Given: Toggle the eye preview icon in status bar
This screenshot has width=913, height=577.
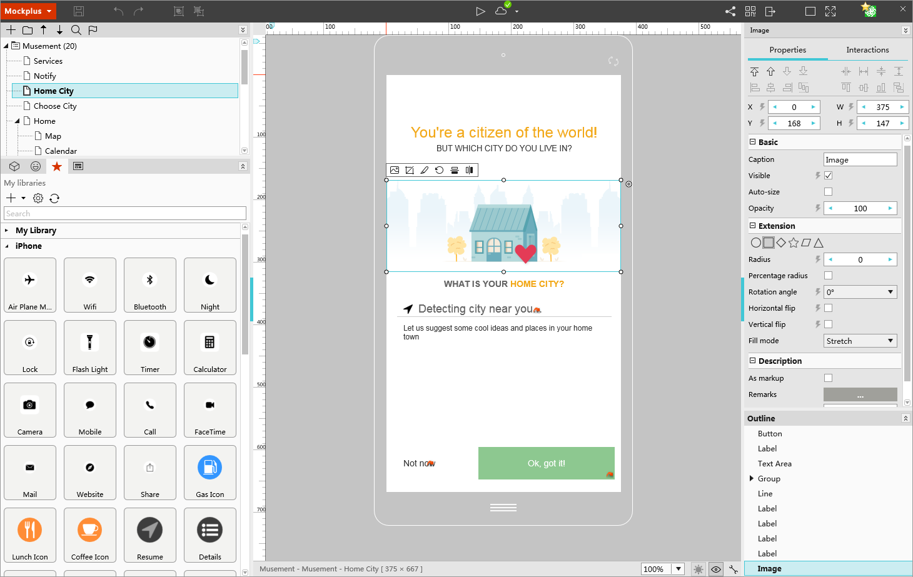Looking at the screenshot, I should point(716,569).
